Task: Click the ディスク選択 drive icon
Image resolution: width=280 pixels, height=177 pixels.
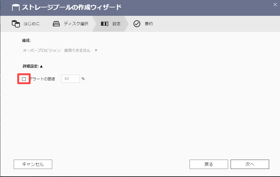Action: click(56, 24)
